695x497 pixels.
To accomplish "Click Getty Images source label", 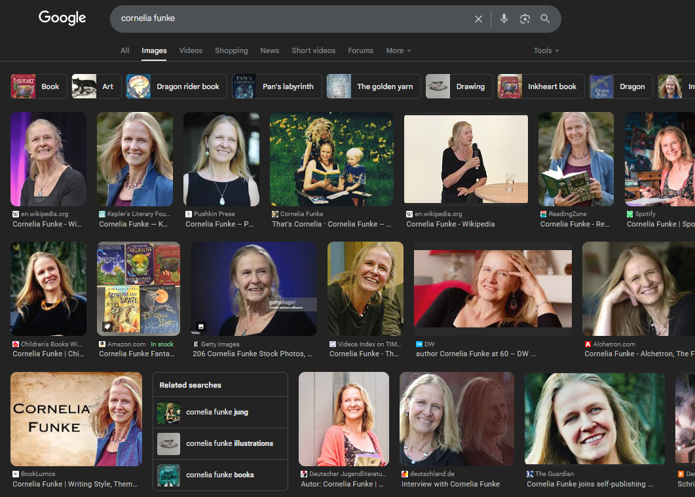I will [220, 344].
